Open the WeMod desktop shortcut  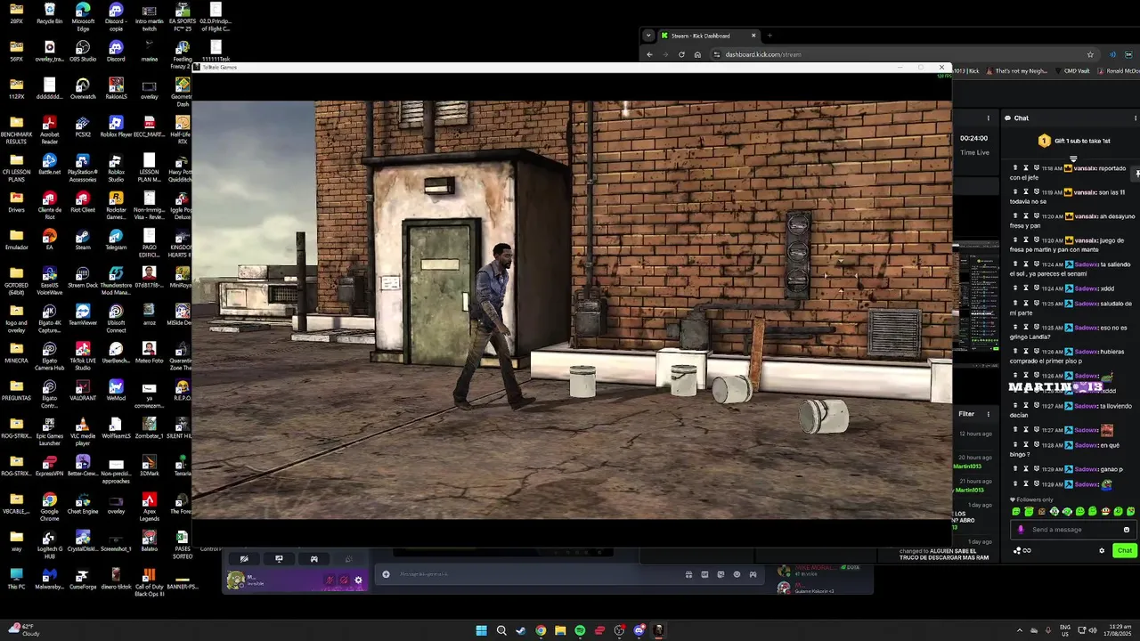[x=116, y=390]
